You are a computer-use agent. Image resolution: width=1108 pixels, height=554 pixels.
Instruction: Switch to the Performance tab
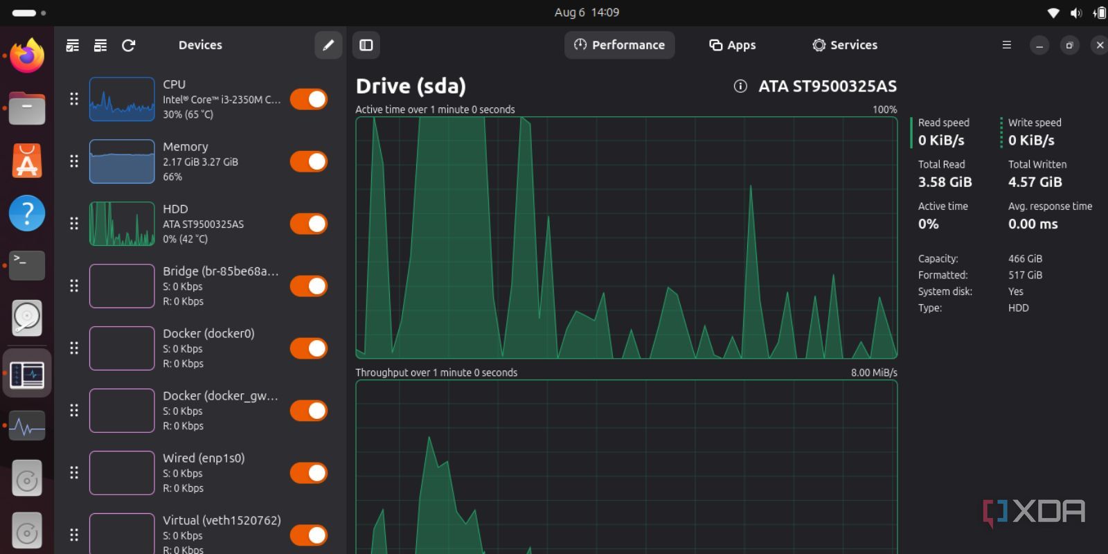pos(620,45)
